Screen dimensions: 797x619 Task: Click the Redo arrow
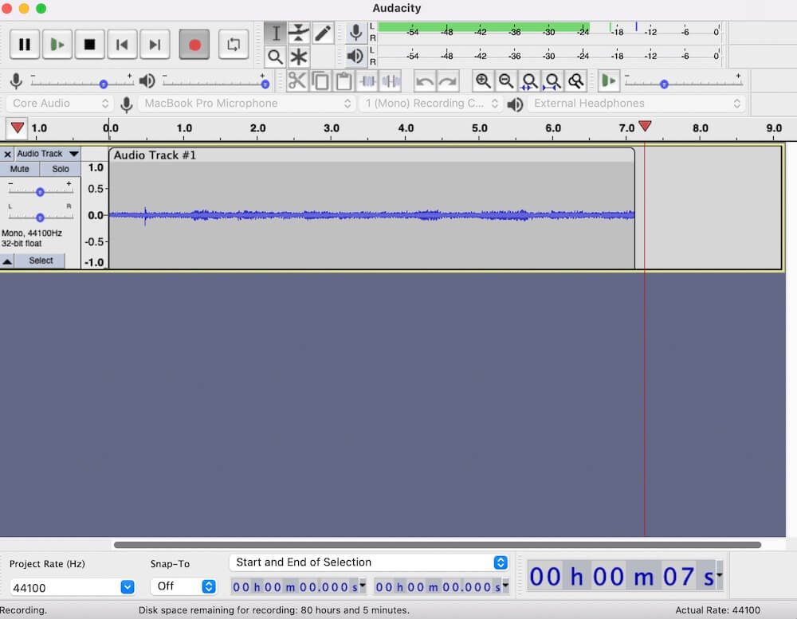(x=448, y=80)
